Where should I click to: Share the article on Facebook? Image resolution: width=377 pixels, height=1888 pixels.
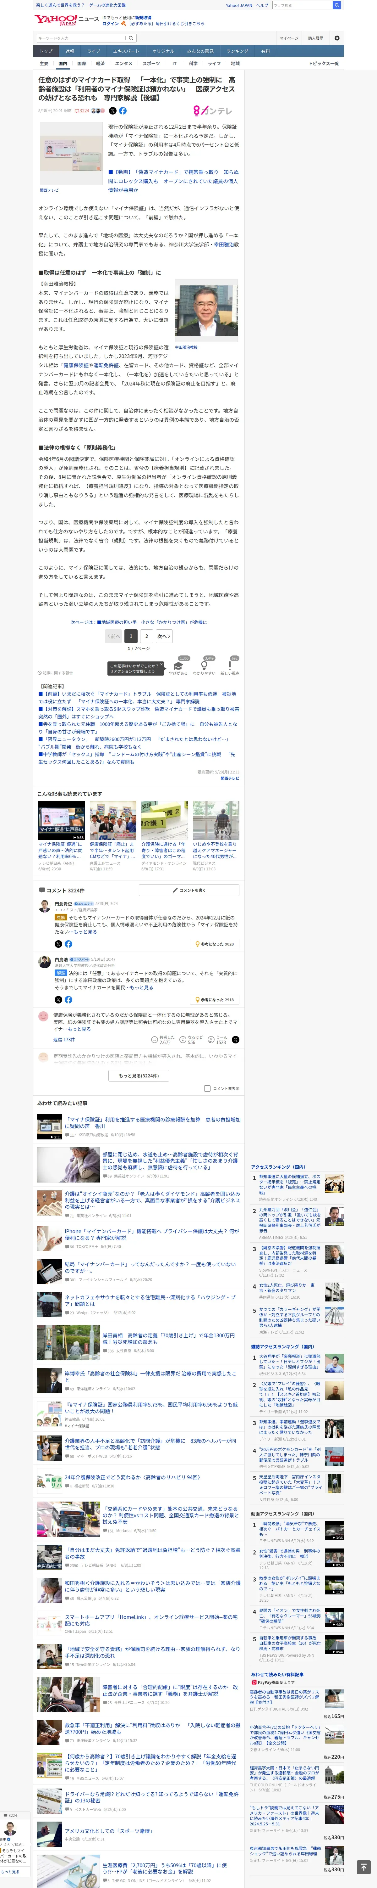[x=123, y=111]
